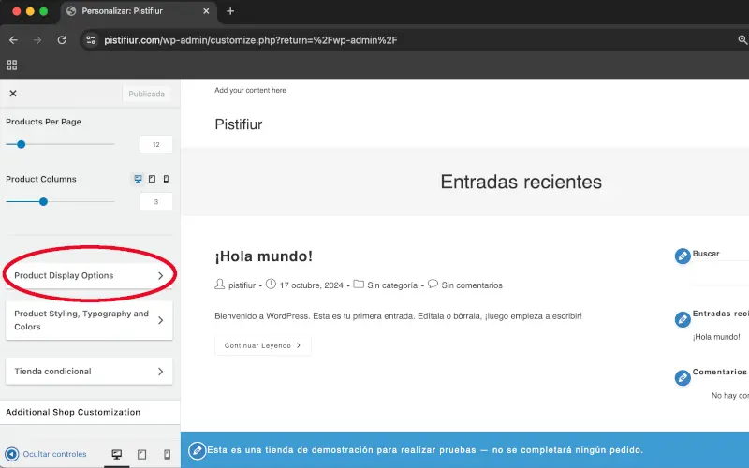This screenshot has width=749, height=468.
Task: Click the Entradas recientes heading
Action: tap(521, 182)
